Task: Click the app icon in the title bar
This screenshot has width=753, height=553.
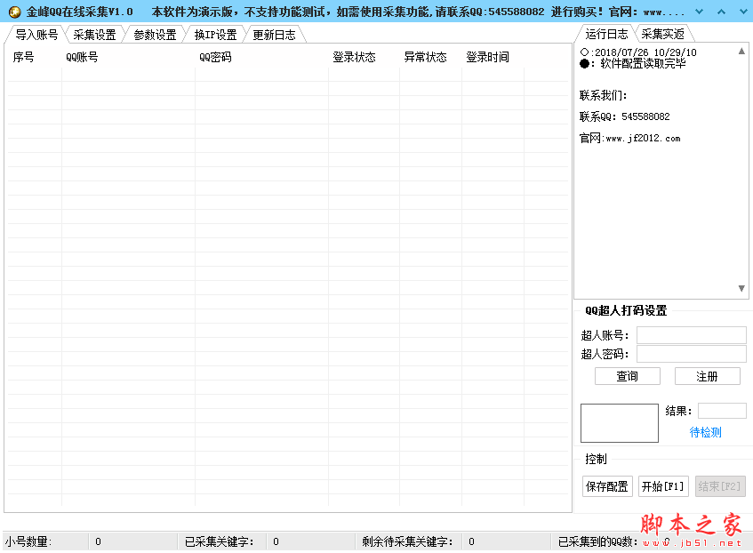Action: tap(14, 12)
